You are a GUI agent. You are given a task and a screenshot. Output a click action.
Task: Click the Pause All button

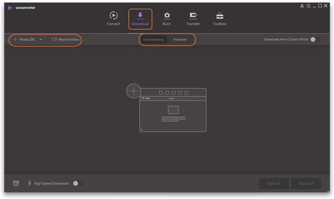coord(306,183)
